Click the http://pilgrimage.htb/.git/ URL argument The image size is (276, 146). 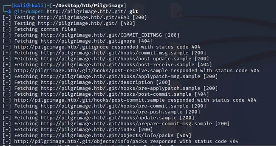click(86, 12)
